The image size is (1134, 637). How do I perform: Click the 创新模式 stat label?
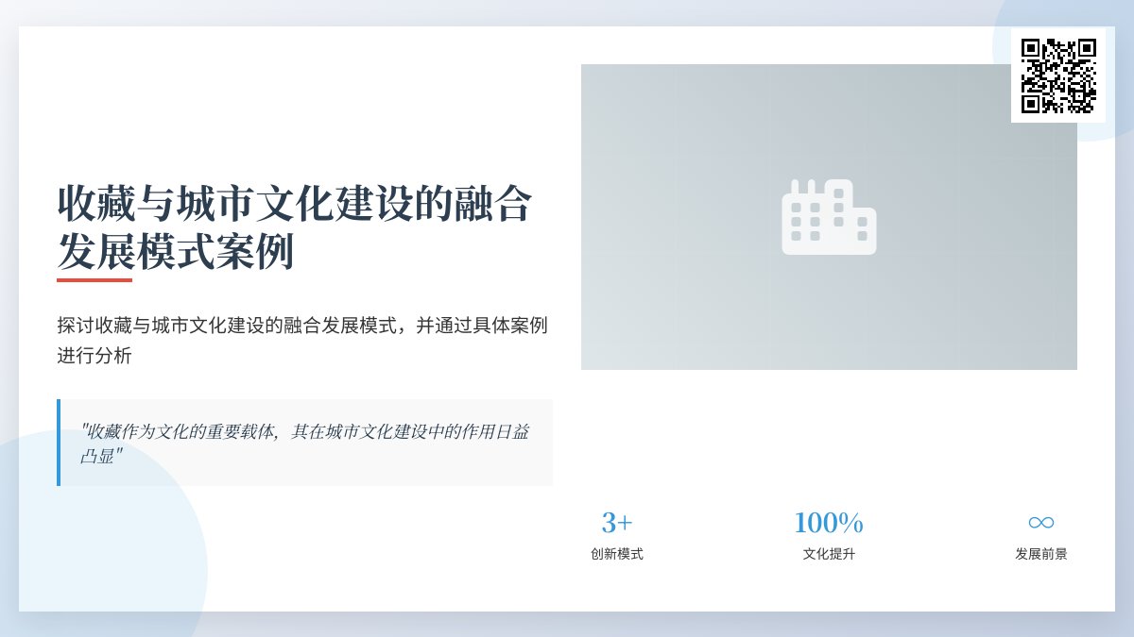coord(616,555)
